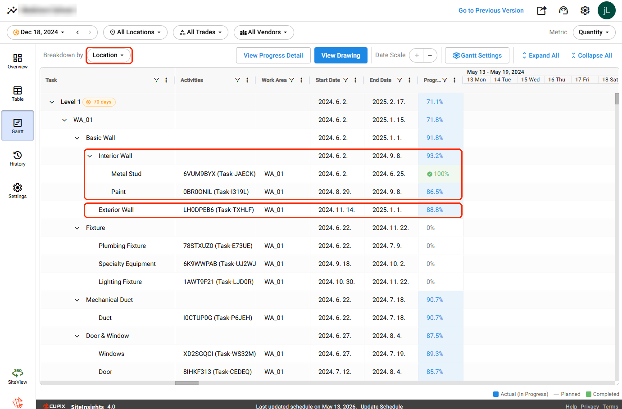Collapse the Door & Window group
The height and width of the screenshot is (409, 622).
click(x=77, y=336)
